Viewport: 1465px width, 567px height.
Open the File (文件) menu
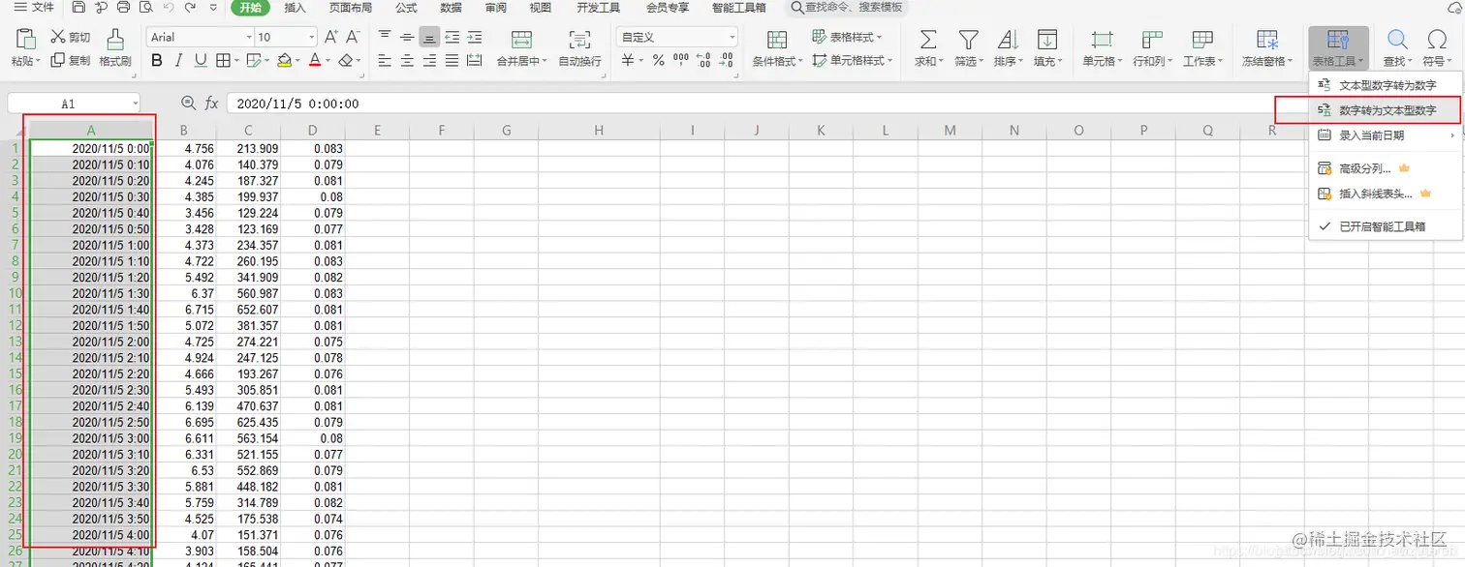point(34,8)
